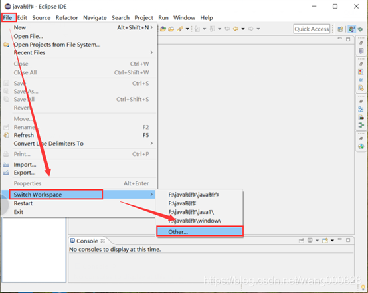This screenshot has width=368, height=293.
Task: Open the Search icon dropdown arrow
Action: [x=187, y=29]
